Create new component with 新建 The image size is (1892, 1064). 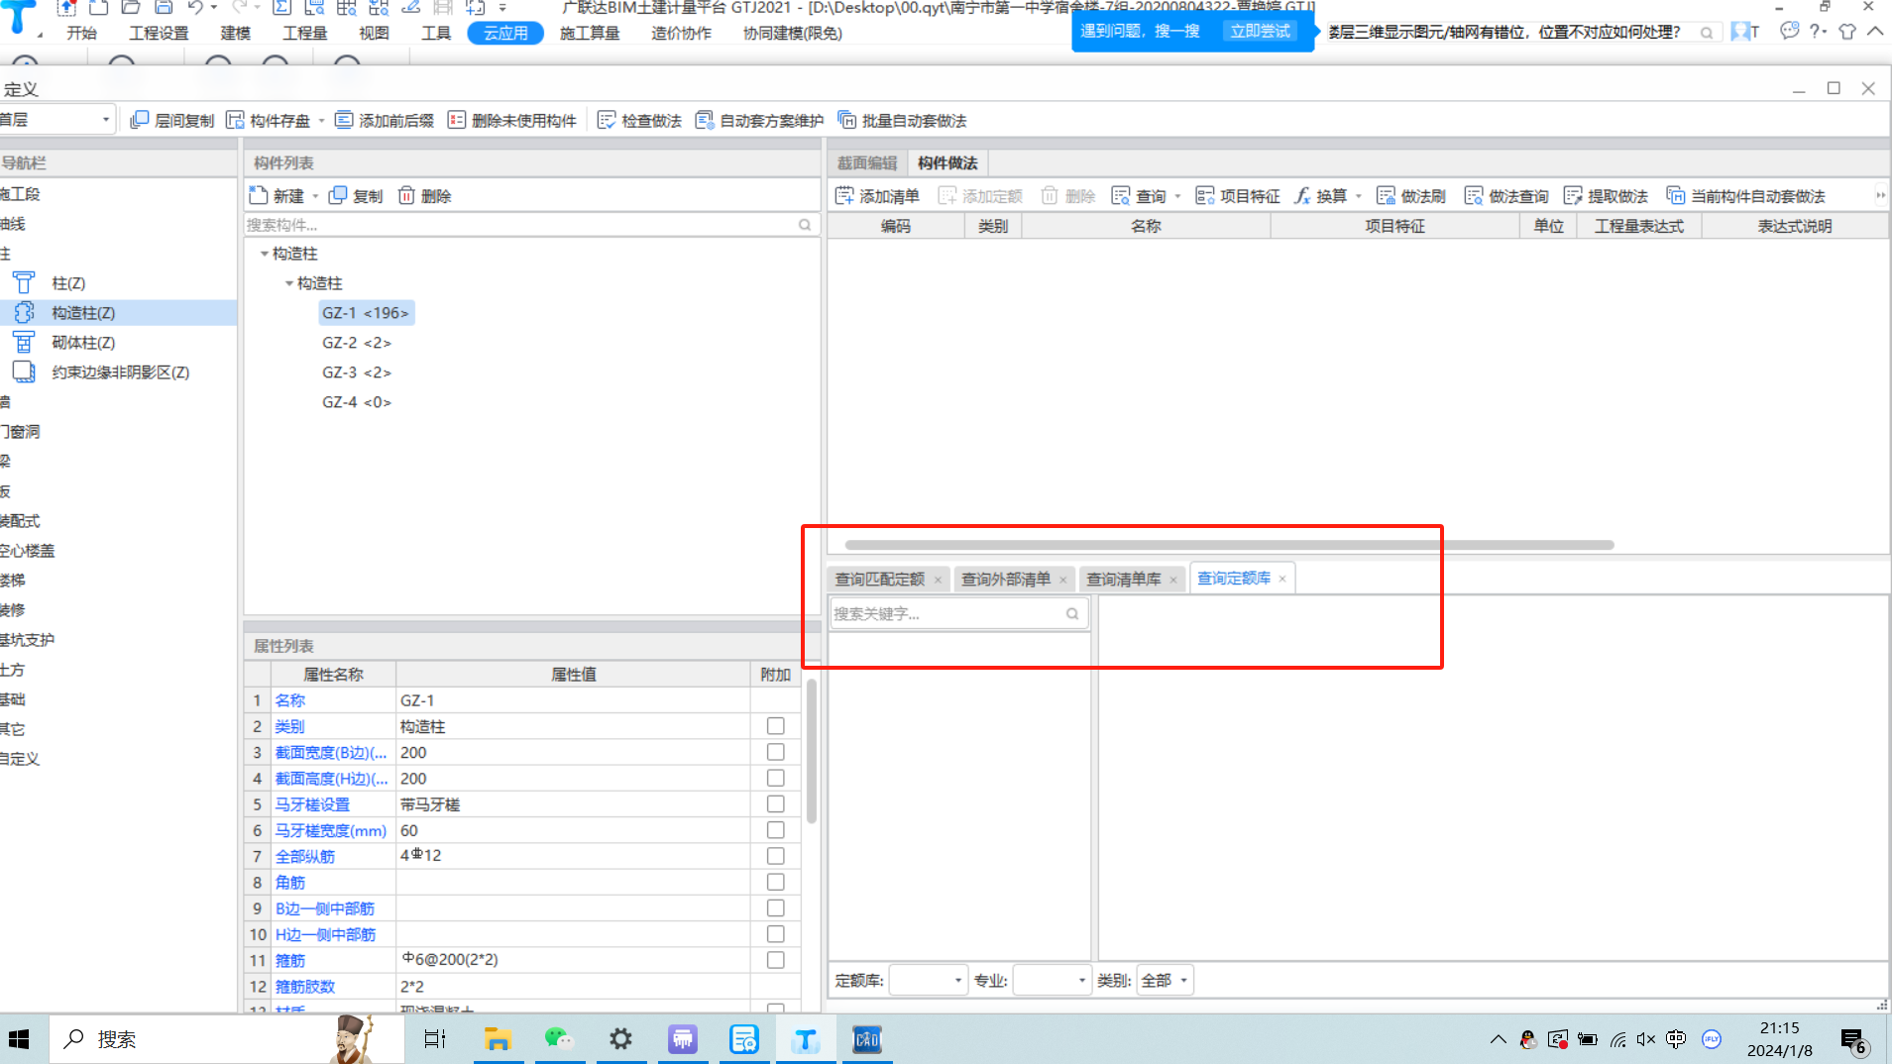[x=278, y=196]
